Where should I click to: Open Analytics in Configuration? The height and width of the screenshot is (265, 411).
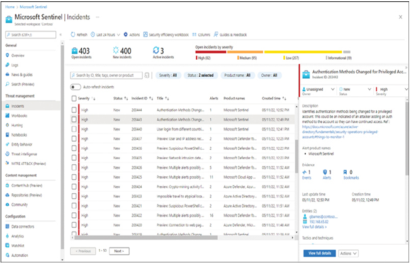17,236
